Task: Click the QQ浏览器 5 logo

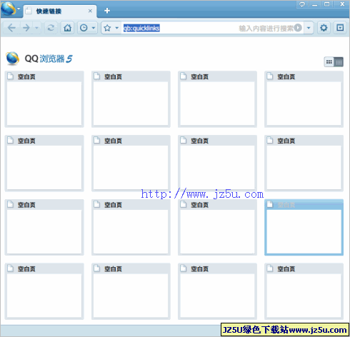Action: (39, 59)
